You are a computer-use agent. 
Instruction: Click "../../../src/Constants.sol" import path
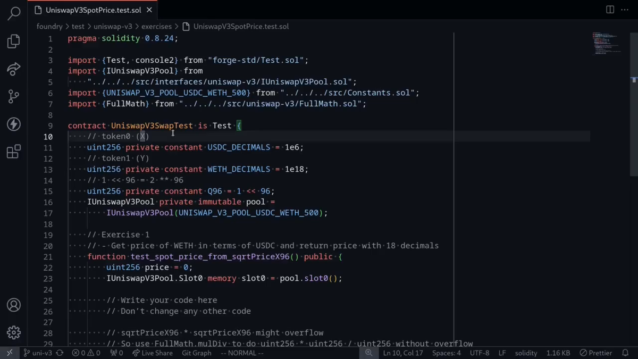348,93
